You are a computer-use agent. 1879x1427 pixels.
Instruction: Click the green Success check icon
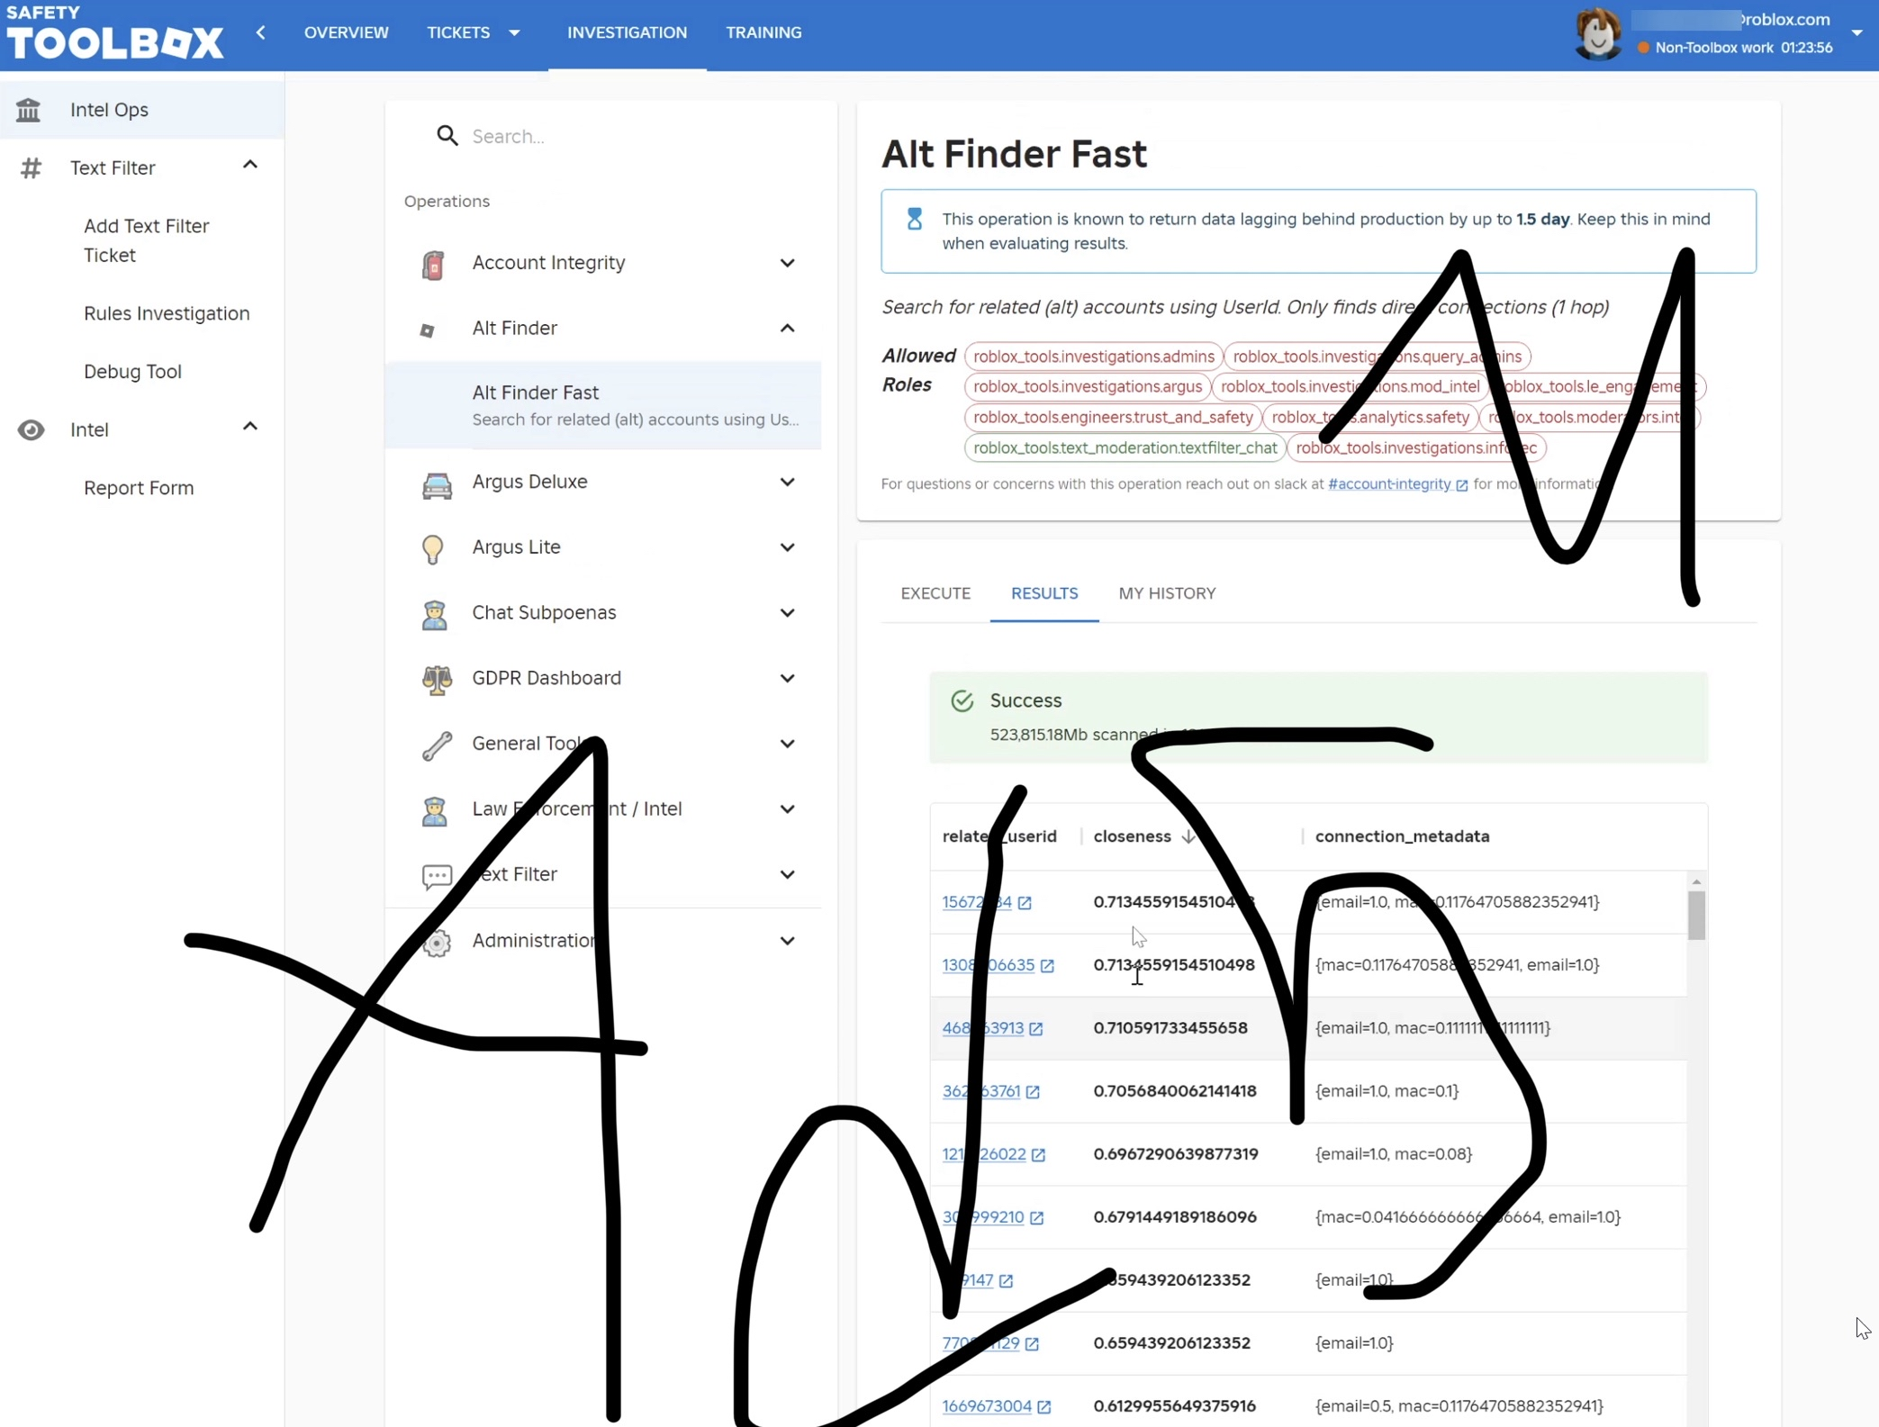pyautogui.click(x=962, y=701)
